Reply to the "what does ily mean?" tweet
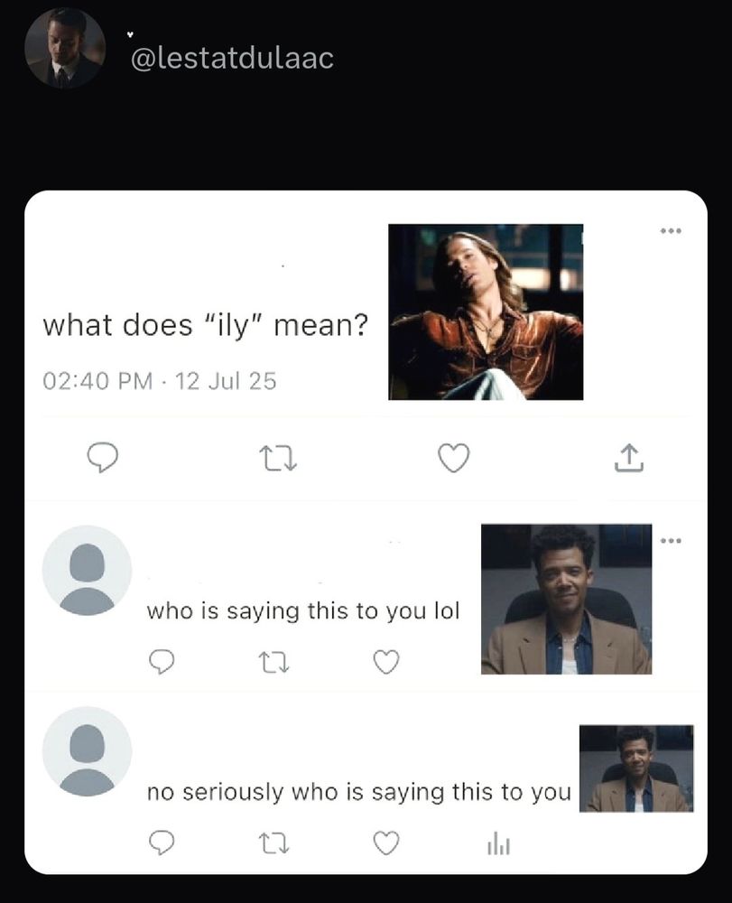 pos(102,458)
